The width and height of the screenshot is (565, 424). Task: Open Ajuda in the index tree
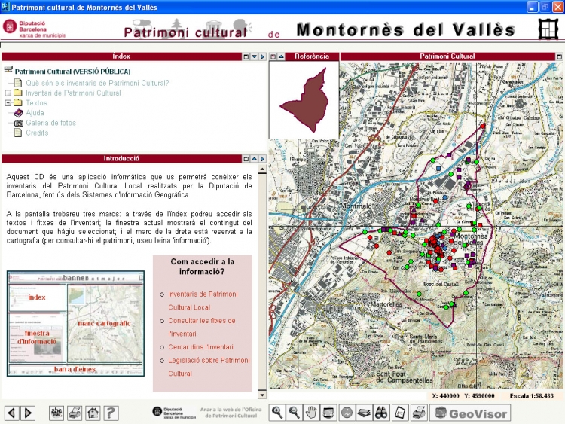tap(35, 113)
